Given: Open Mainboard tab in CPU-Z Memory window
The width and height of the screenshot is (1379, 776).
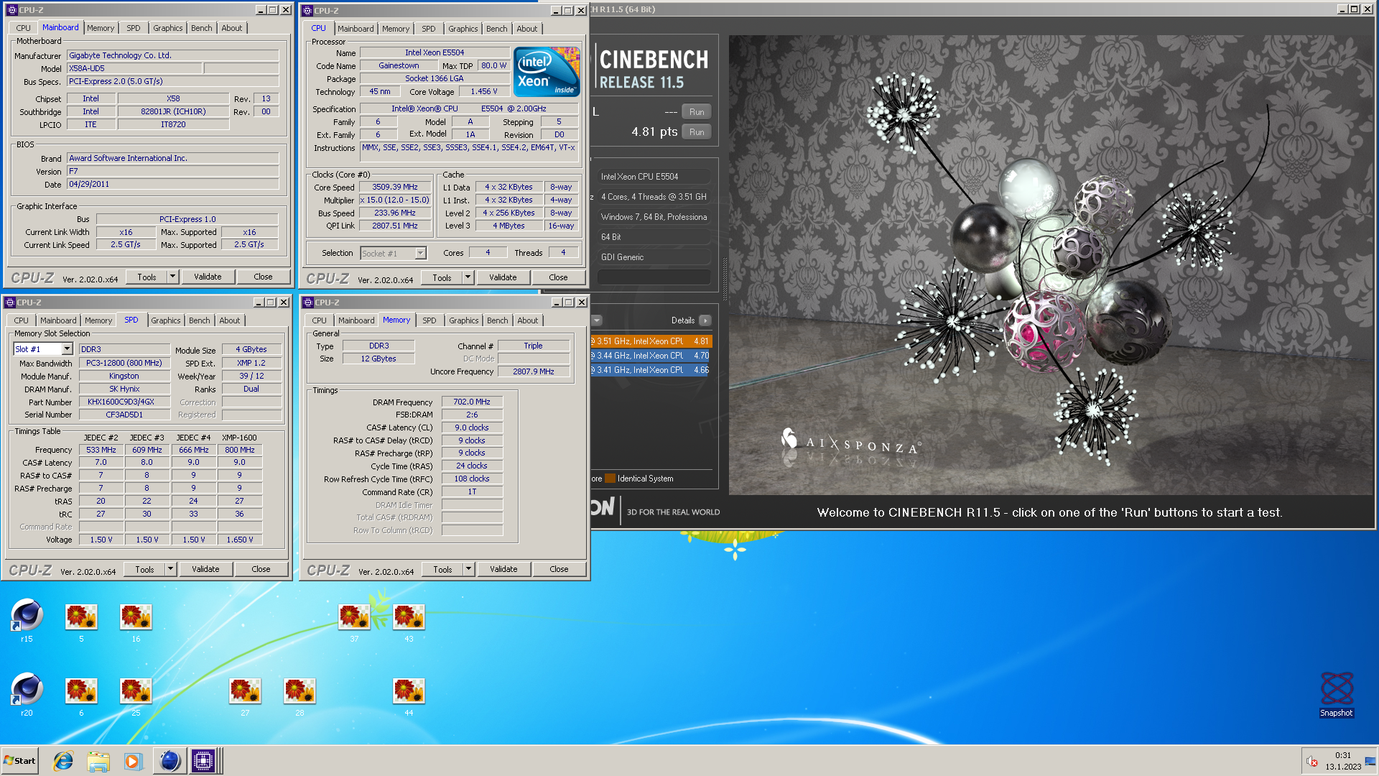Looking at the screenshot, I should click(356, 320).
